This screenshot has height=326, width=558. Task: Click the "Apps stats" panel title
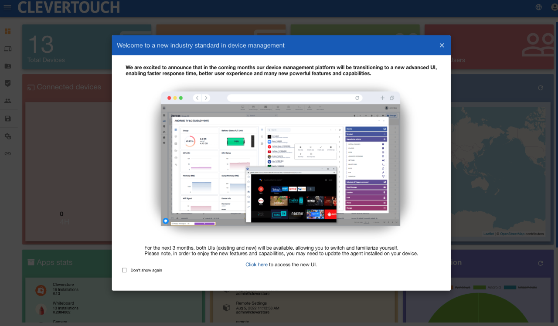pos(54,262)
